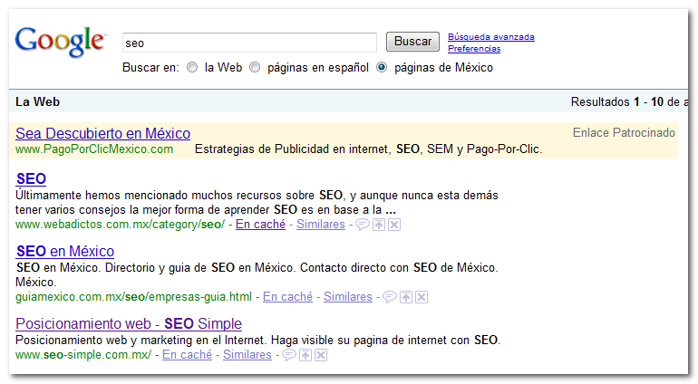Click the 'Resultados 1 - 10' text

[617, 102]
